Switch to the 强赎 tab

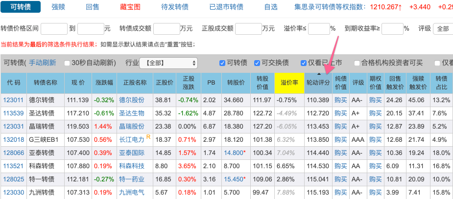pyautogui.click(x=58, y=7)
